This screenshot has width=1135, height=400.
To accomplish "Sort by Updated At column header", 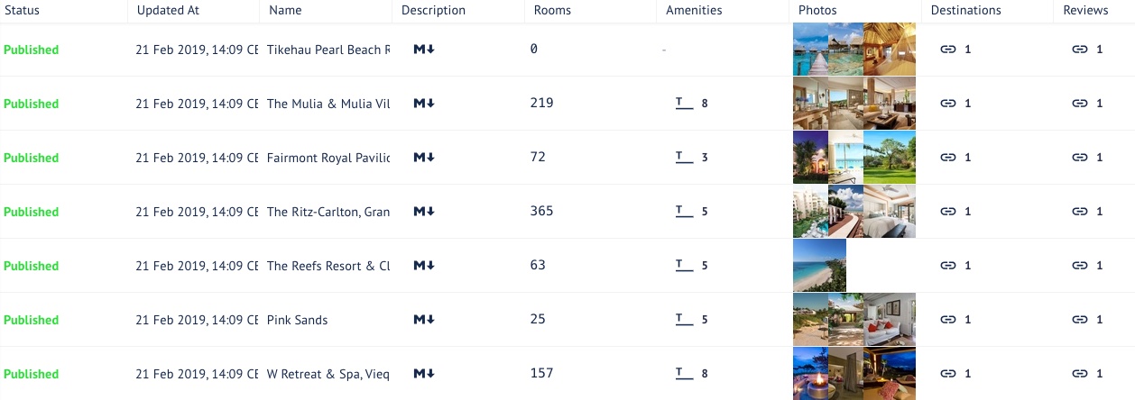I will (167, 11).
